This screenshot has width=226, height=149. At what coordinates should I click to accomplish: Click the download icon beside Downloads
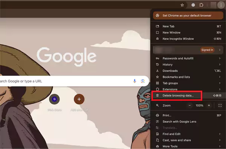(157, 71)
